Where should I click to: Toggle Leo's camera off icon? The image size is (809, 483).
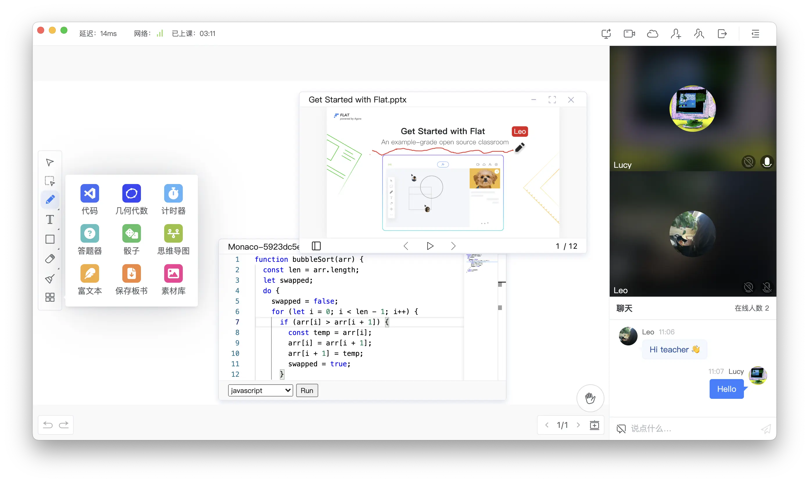748,287
